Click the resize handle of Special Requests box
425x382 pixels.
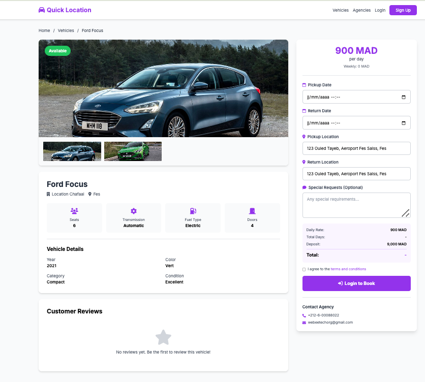[406, 213]
